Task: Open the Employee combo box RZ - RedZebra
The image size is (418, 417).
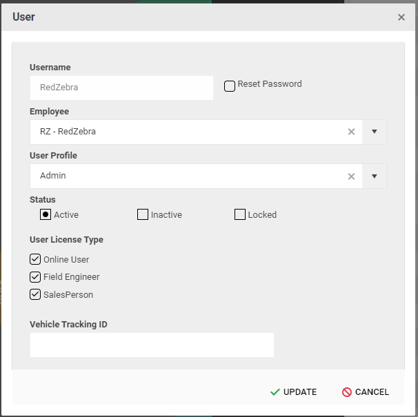Action: (x=196, y=132)
